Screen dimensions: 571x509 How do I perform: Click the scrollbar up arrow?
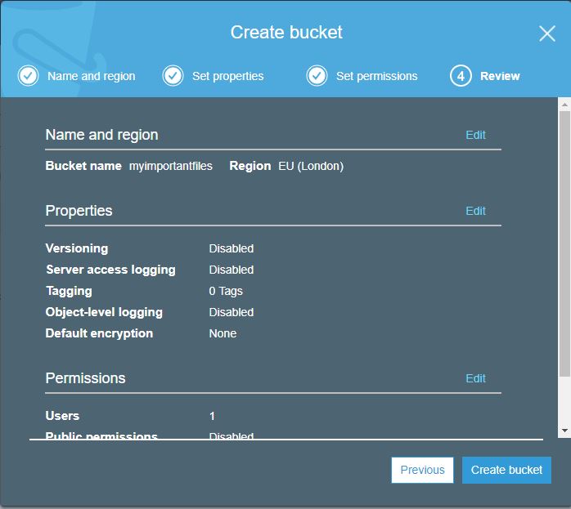(x=564, y=104)
